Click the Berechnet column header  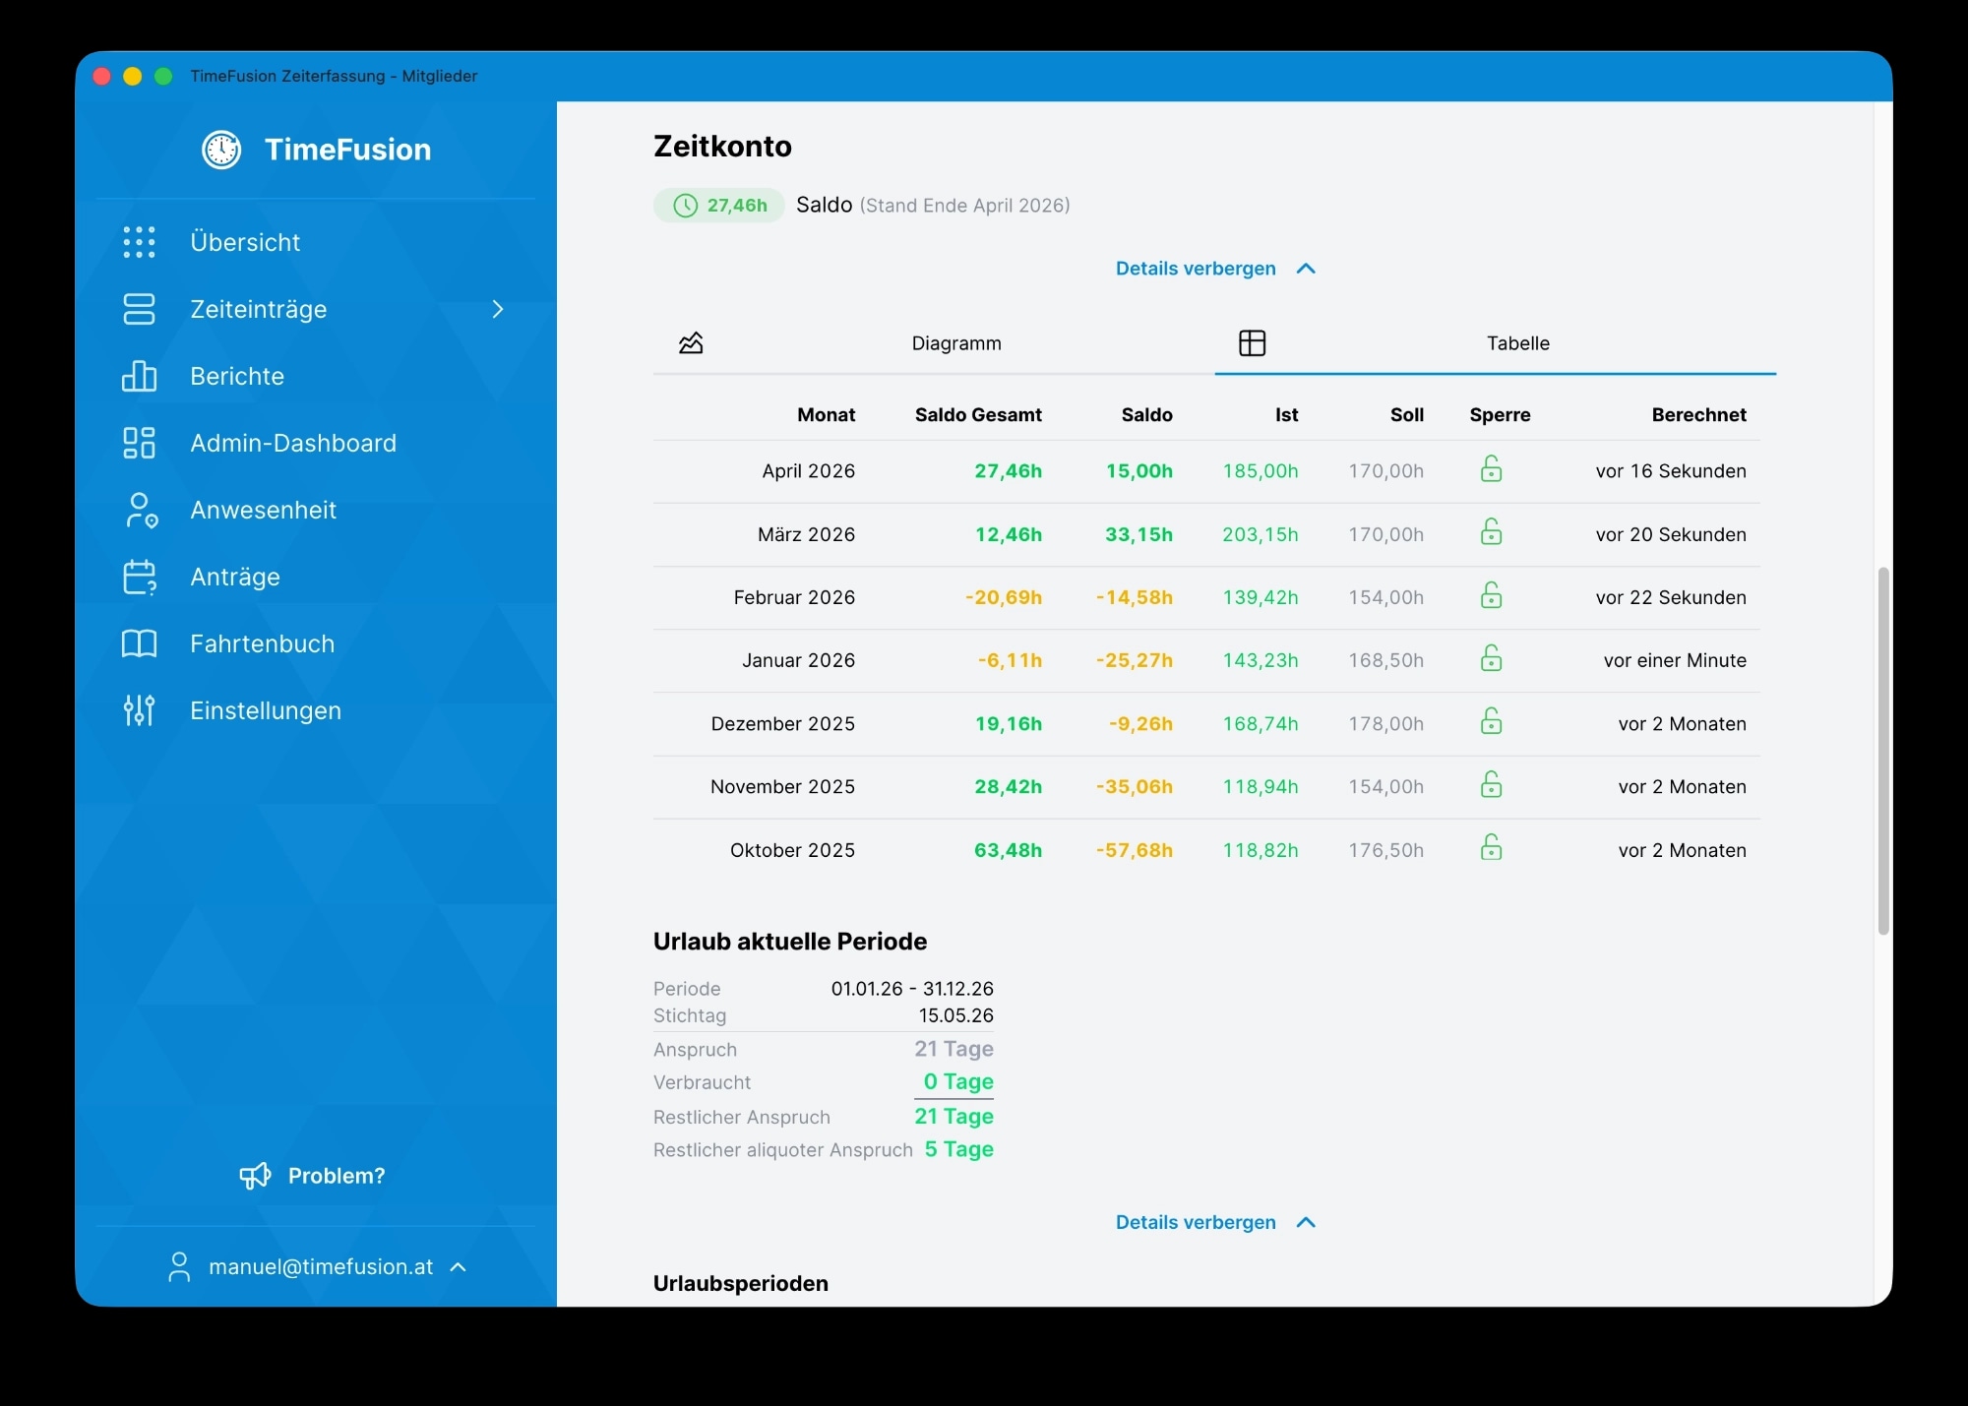pyautogui.click(x=1699, y=415)
